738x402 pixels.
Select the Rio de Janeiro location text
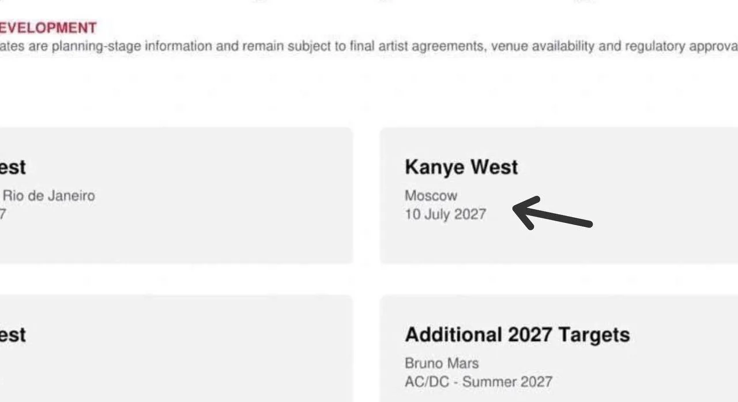click(49, 196)
